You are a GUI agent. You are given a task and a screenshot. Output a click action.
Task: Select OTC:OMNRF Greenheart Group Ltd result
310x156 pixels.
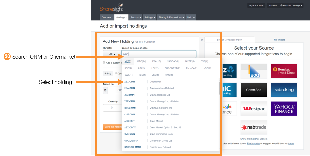(x=170, y=141)
